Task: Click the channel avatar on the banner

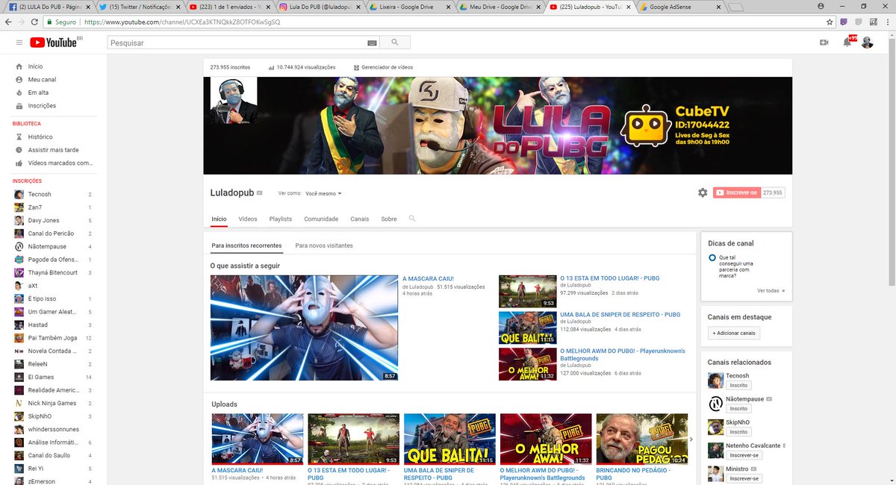Action: [234, 101]
